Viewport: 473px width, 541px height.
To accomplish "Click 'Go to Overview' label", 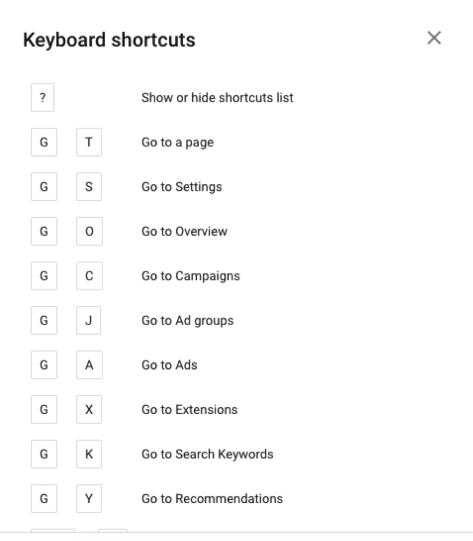I will coord(184,231).
